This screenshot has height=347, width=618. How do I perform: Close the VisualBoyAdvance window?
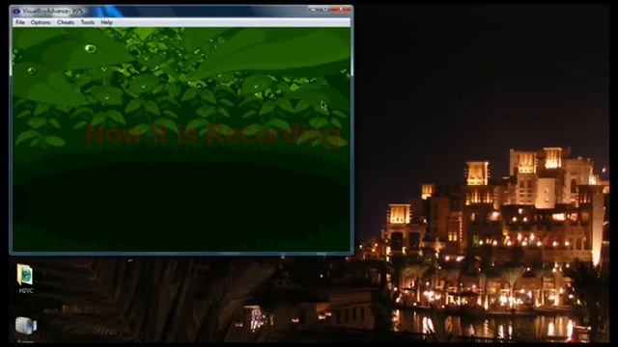341,9
